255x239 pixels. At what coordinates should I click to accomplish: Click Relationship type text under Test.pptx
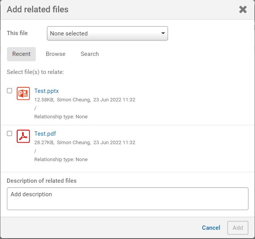[61, 117]
